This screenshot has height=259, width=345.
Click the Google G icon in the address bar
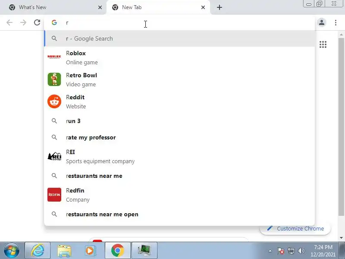pyautogui.click(x=54, y=22)
